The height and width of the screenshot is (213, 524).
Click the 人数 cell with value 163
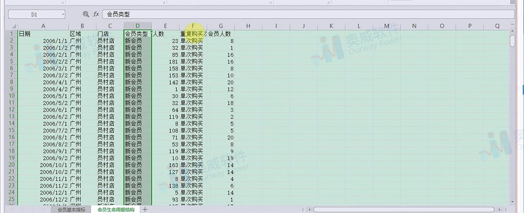pyautogui.click(x=165, y=165)
